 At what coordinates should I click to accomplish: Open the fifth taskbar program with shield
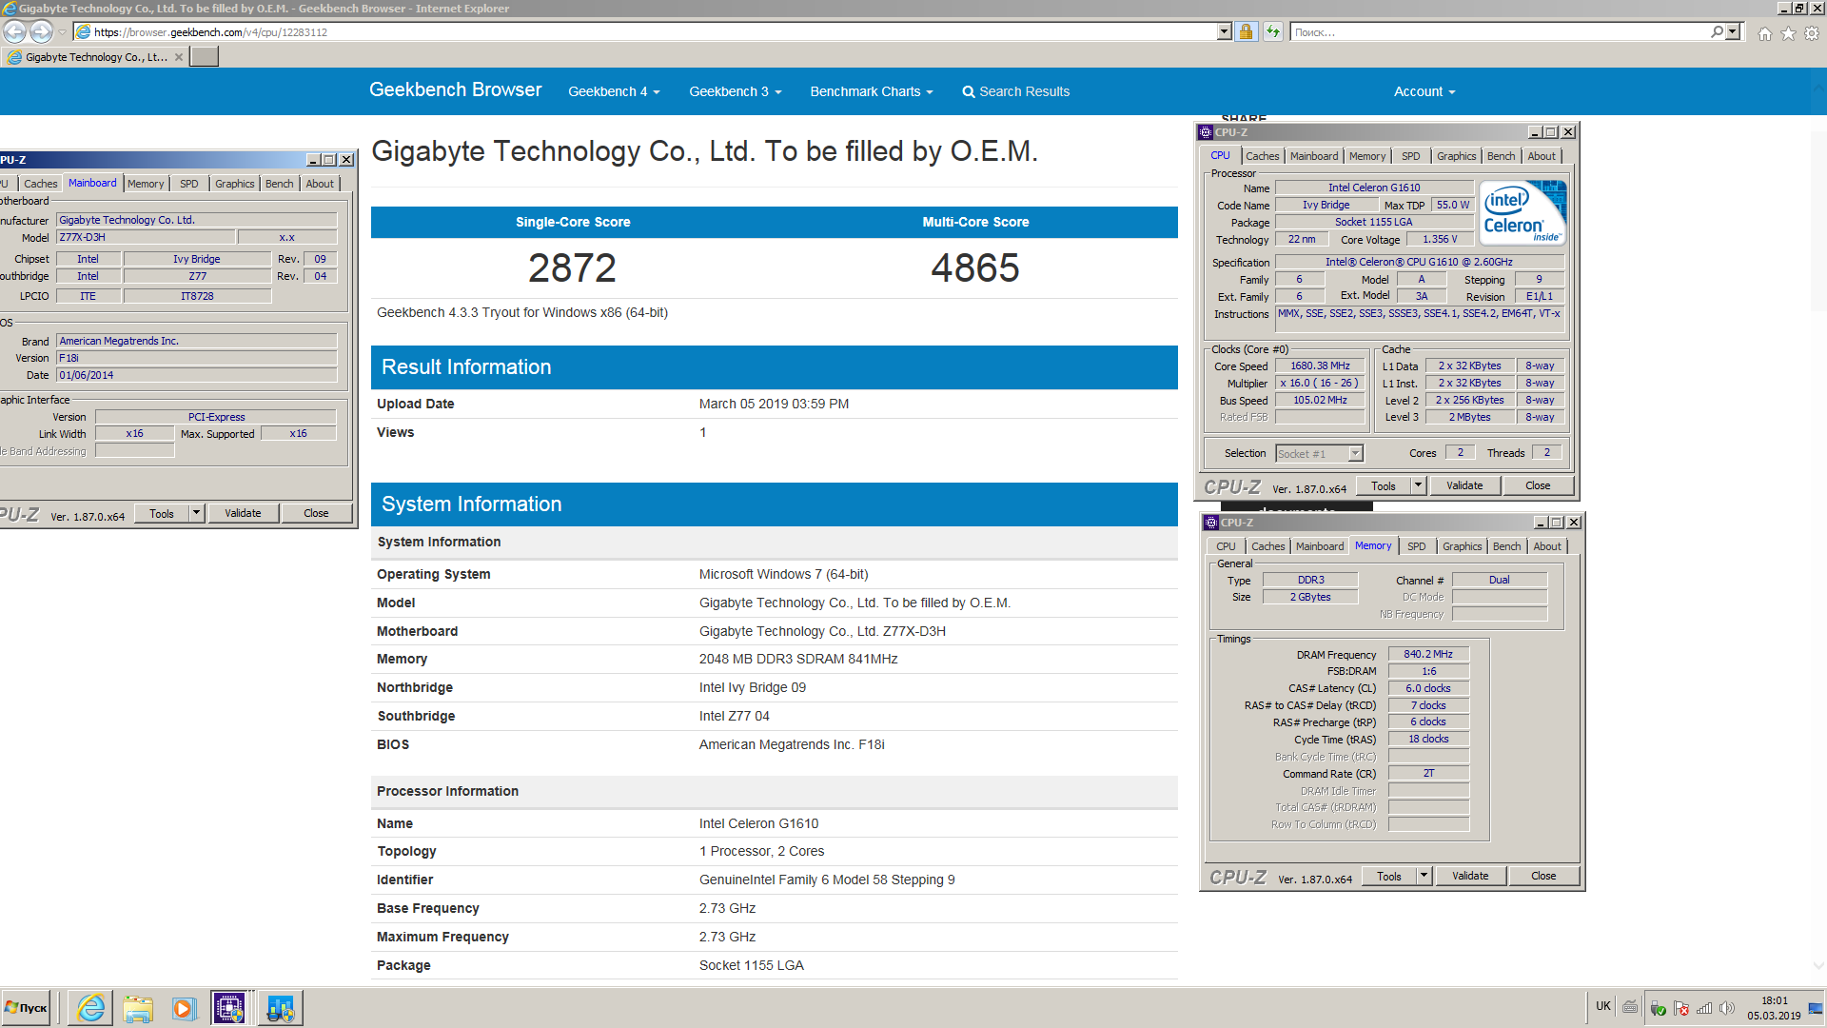point(280,1008)
